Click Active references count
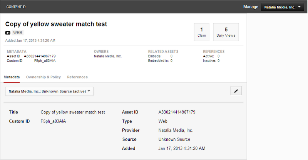308x160 pixels. (218, 56)
